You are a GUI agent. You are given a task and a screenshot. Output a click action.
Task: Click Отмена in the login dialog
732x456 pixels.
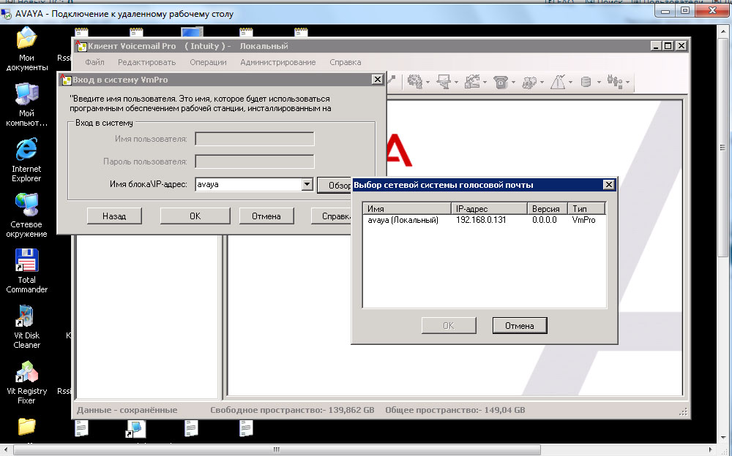(x=266, y=216)
